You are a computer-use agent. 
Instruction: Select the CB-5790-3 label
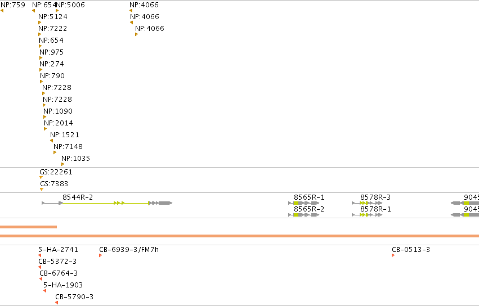pos(74,297)
